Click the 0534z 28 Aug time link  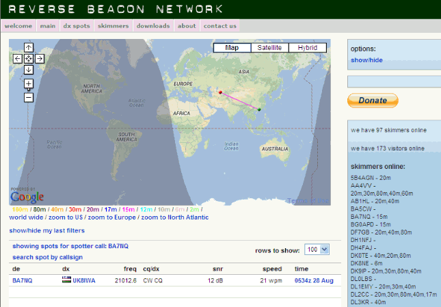coord(314,280)
